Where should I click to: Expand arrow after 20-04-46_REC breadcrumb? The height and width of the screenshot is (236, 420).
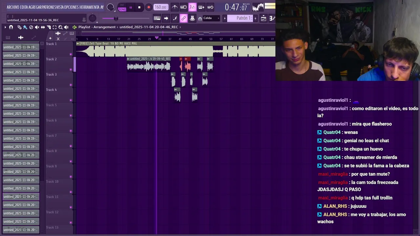180,27
